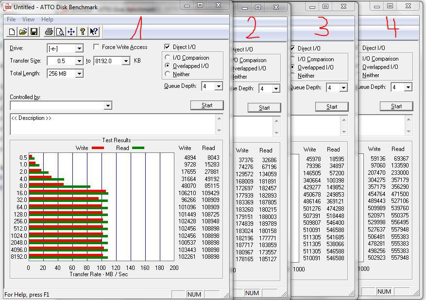Minimize window 3 via its title bar button
Image resolution: width=426 pixels, height=300 pixels.
point(312,7)
